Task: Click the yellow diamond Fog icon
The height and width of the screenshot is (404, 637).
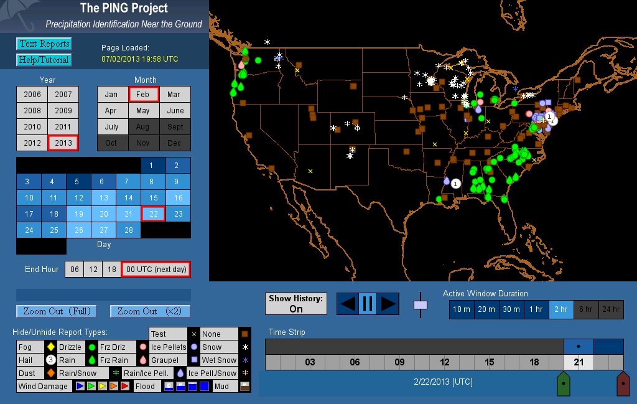Action: pyautogui.click(x=51, y=347)
